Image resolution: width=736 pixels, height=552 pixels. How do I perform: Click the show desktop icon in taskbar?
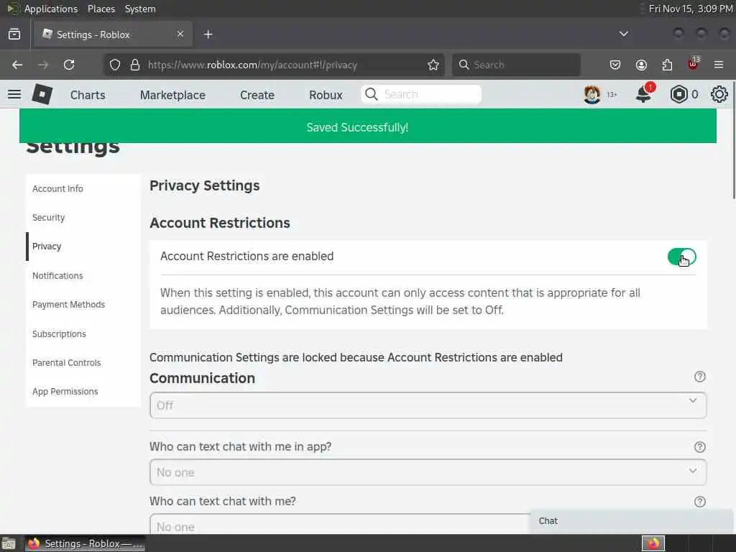(x=8, y=544)
